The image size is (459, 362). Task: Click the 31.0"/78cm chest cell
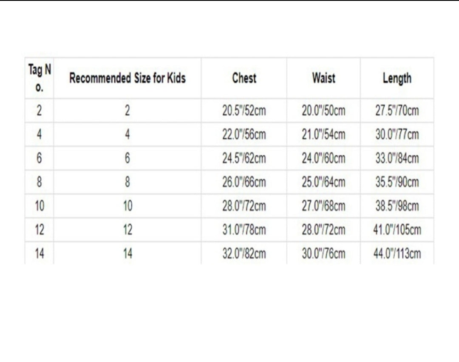244,230
